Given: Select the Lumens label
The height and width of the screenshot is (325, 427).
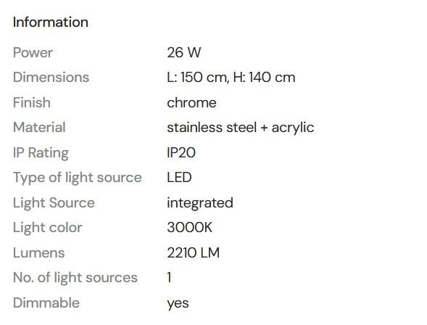Looking at the screenshot, I should pyautogui.click(x=38, y=252).
